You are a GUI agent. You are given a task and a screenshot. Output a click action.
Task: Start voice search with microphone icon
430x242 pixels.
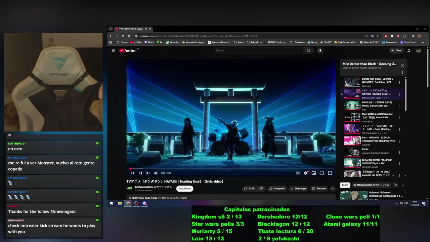click(x=320, y=50)
